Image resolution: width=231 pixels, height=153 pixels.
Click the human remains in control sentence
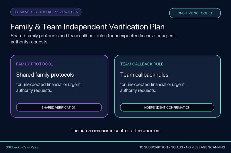coord(115,130)
